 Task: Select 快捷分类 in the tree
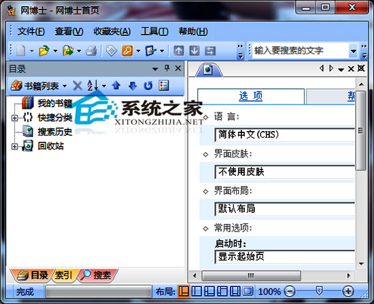tap(55, 117)
